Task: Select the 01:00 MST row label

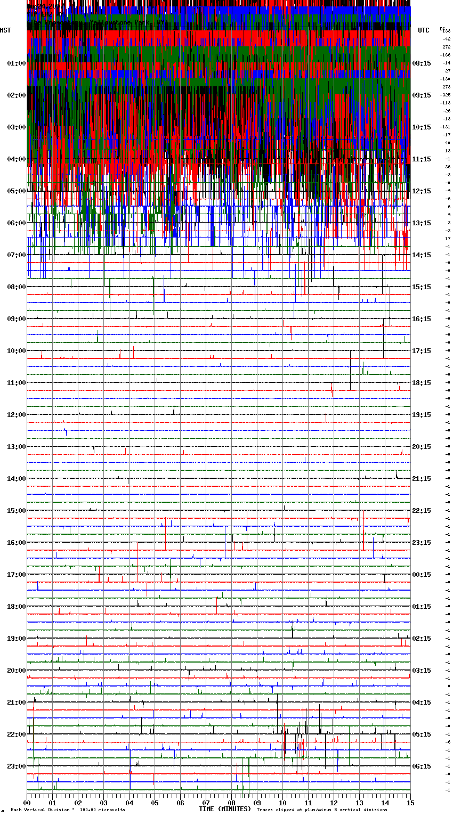Action: [x=17, y=63]
